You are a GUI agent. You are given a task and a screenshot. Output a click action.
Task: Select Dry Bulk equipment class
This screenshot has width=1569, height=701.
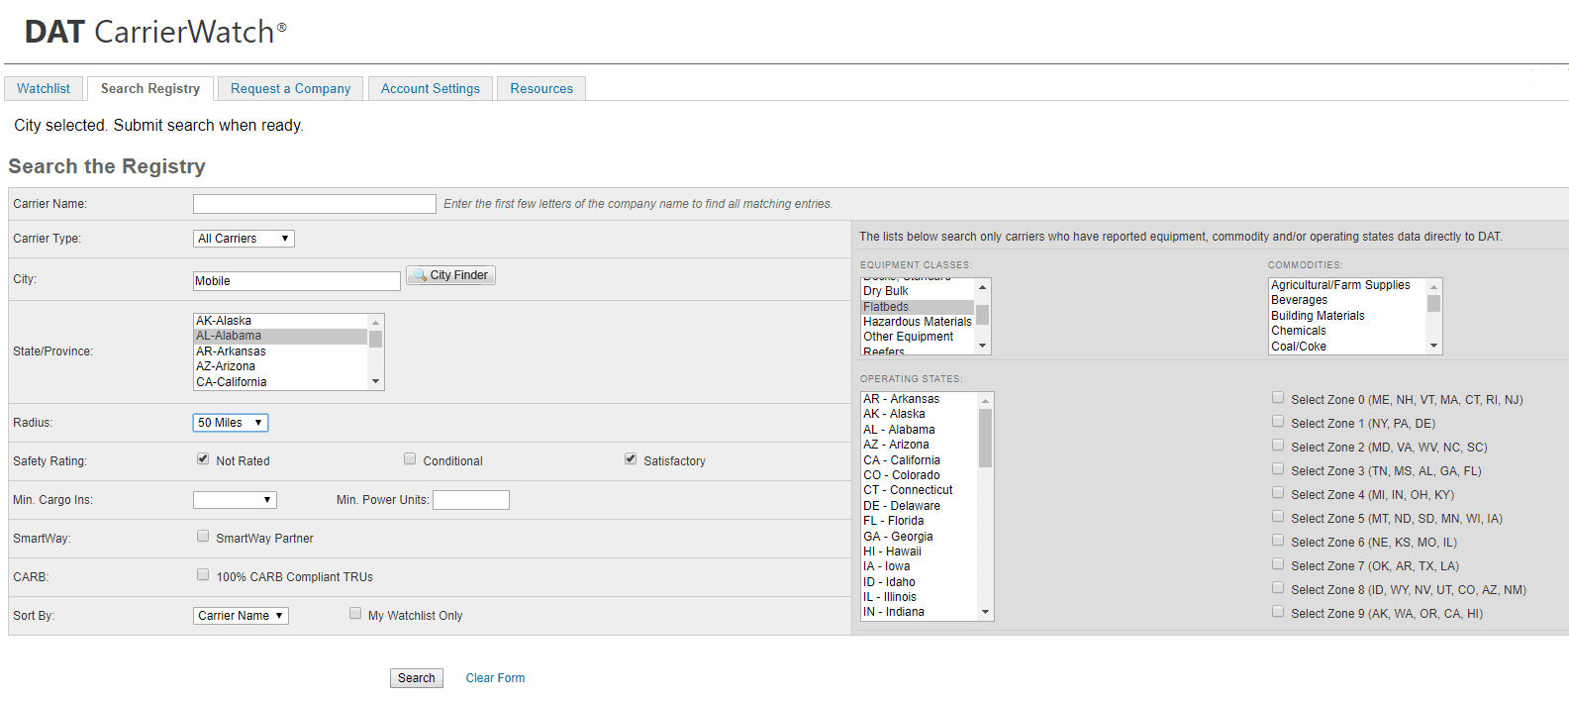tap(918, 291)
